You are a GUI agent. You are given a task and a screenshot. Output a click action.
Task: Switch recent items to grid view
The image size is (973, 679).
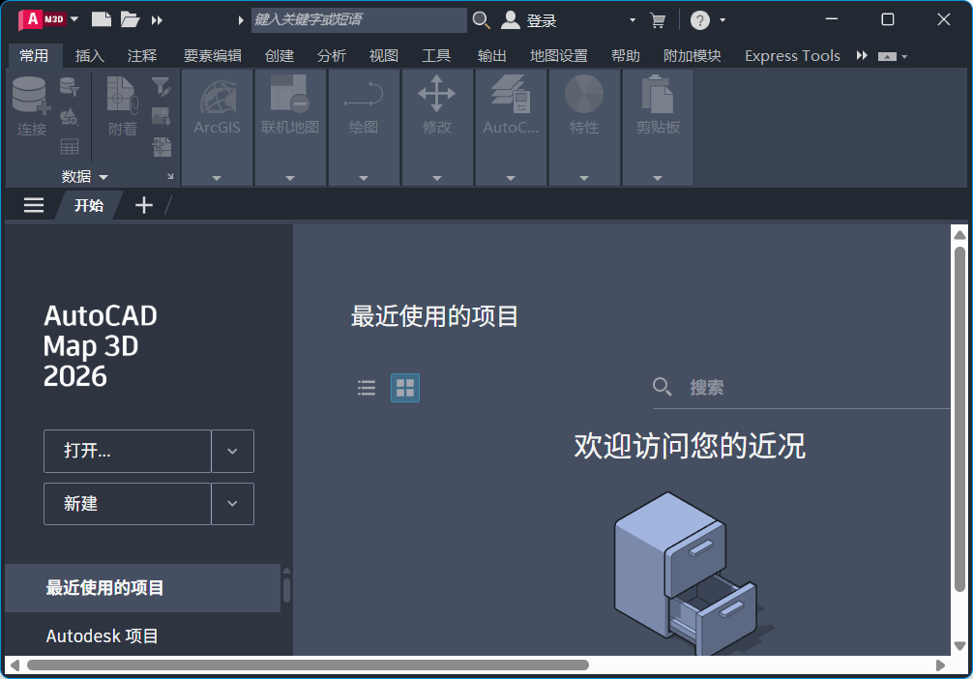click(x=404, y=387)
